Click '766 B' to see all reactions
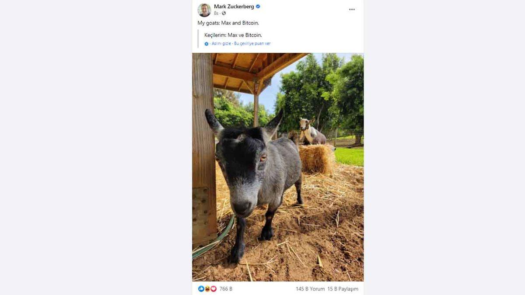 [224, 288]
